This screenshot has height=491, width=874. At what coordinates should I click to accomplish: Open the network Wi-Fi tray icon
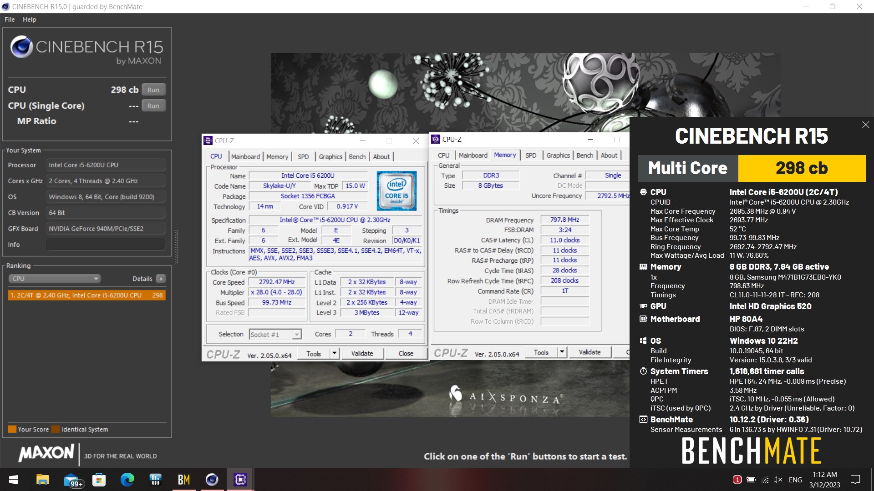pyautogui.click(x=765, y=480)
